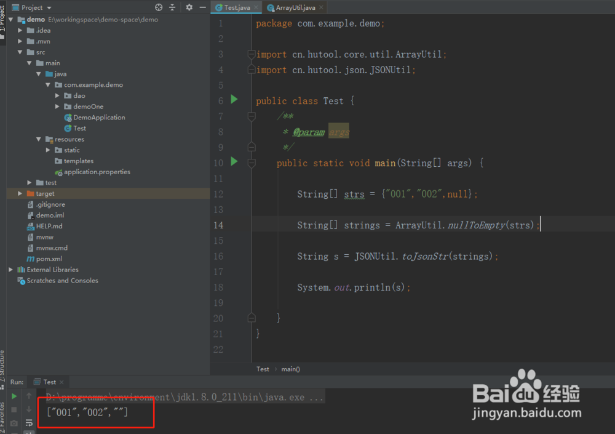This screenshot has width=615, height=434.
Task: Select the mvnw.cmd file
Action: [47, 248]
